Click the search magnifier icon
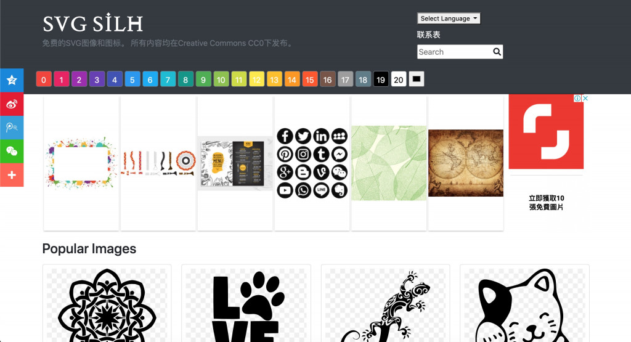The image size is (631, 342). [x=497, y=52]
